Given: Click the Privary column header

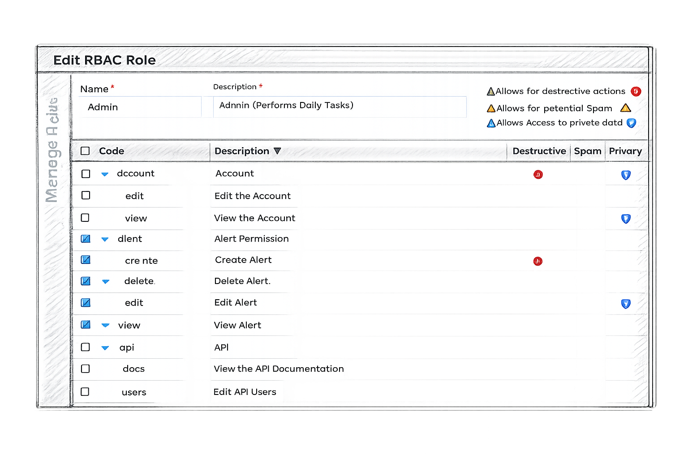Looking at the screenshot, I should point(625,151).
